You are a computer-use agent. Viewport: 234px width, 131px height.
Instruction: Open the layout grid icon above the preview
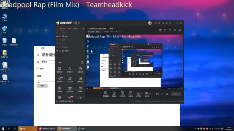[170, 30]
